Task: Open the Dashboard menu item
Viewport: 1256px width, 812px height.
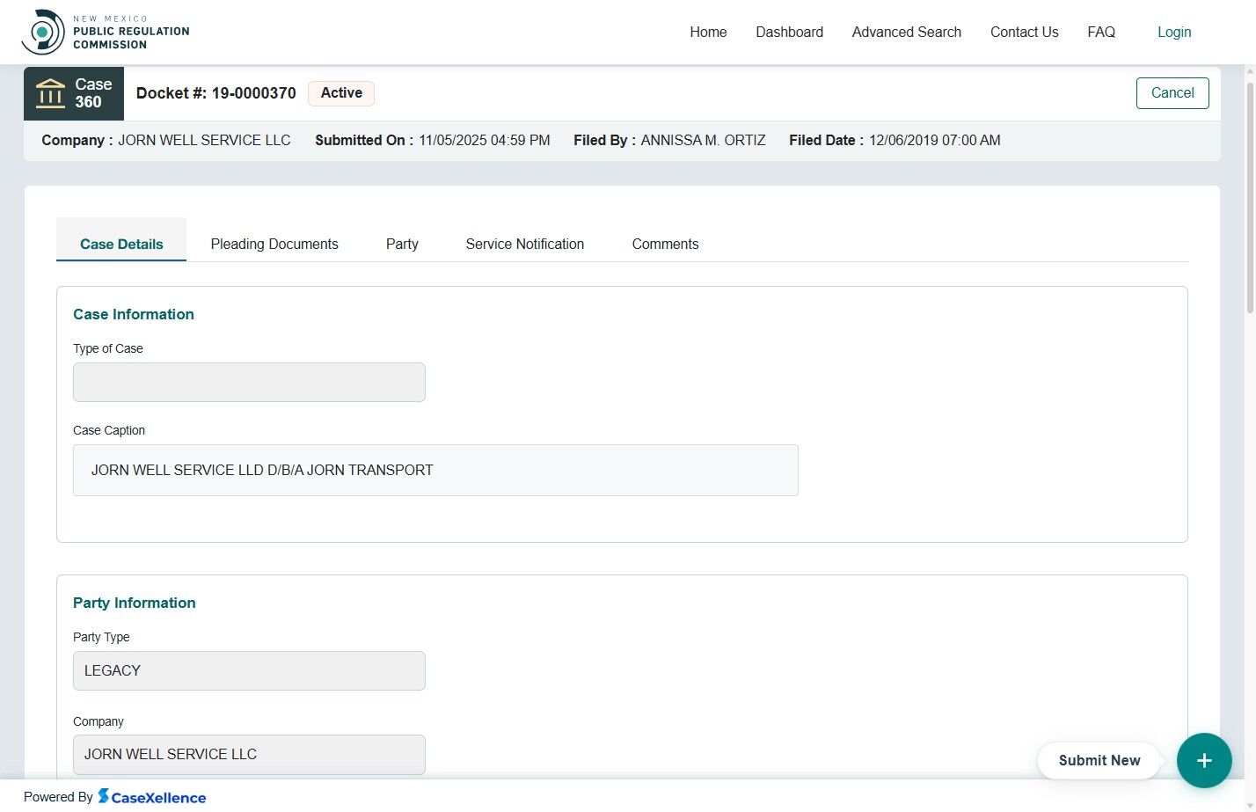Action: (789, 32)
